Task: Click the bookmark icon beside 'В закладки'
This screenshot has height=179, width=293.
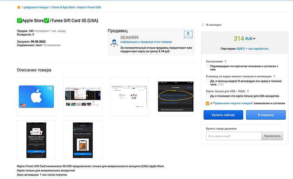Action: [203, 25]
